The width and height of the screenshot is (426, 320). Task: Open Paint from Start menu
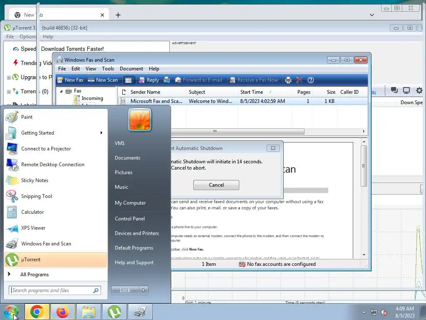click(x=56, y=117)
